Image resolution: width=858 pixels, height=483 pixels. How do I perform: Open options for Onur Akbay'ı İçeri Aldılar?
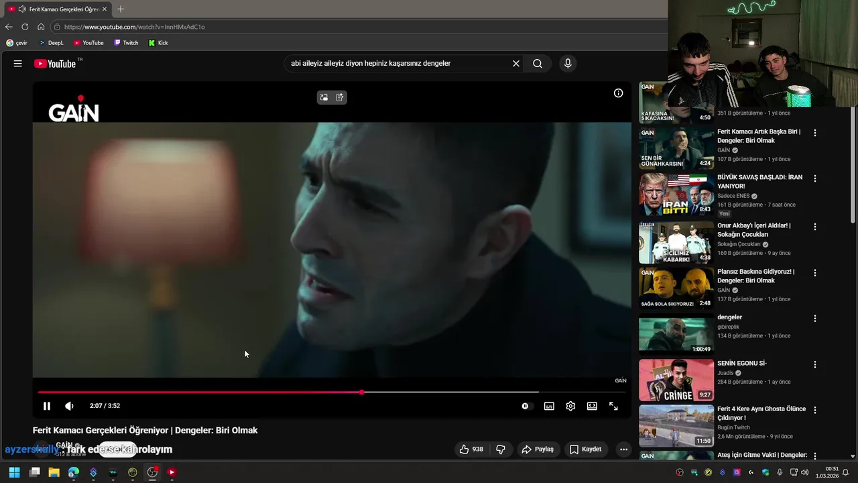[815, 227]
